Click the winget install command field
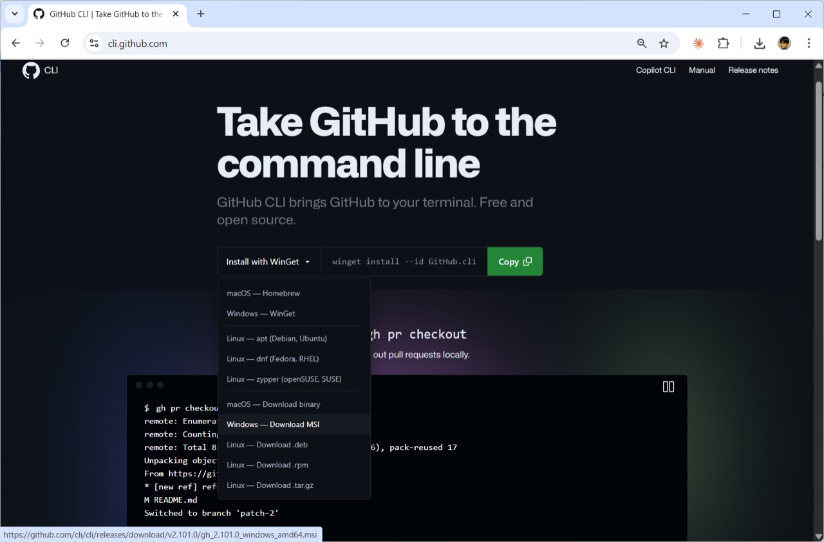 pyautogui.click(x=404, y=261)
